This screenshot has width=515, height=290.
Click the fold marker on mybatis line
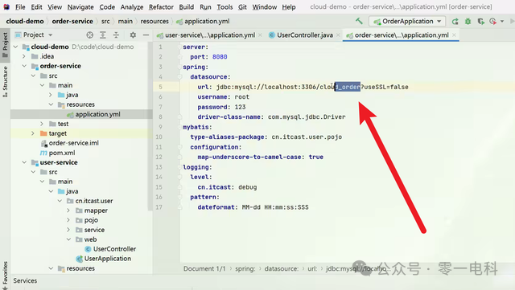pyautogui.click(x=179, y=127)
